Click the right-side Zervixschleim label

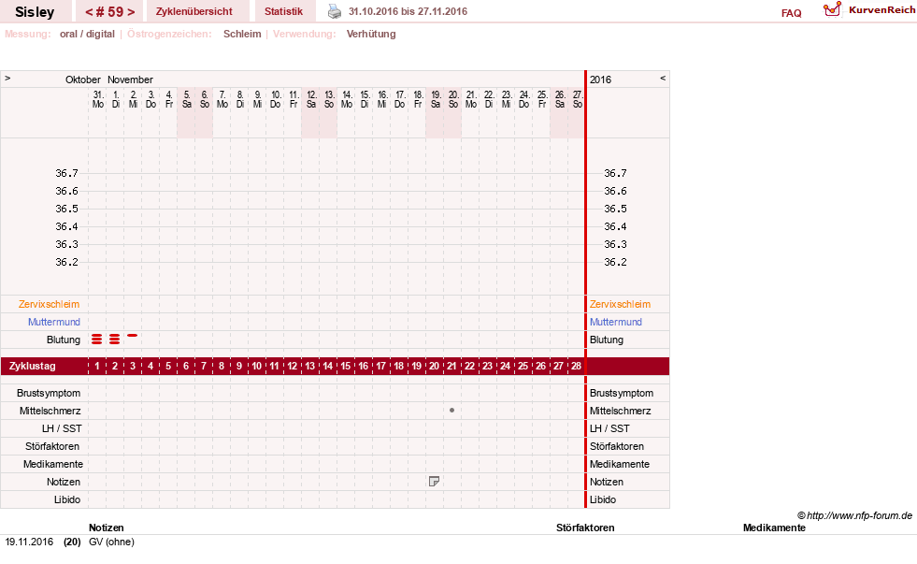pos(620,304)
